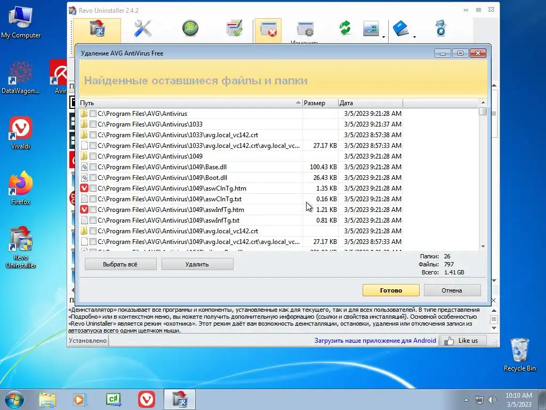Viewport: 546px width, 410px height.
Task: Click the text file icon of aswClnTg.txt
Action: (x=84, y=199)
